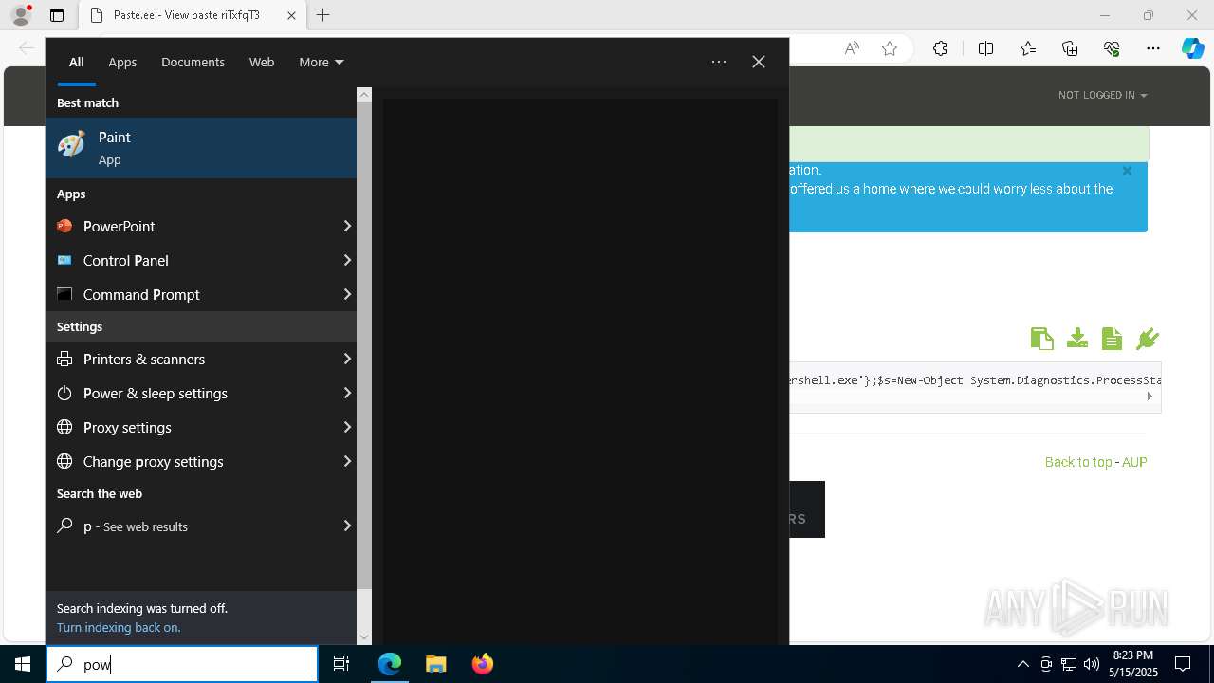Expand web results arrow for p
The image size is (1214, 683).
pos(347,526)
